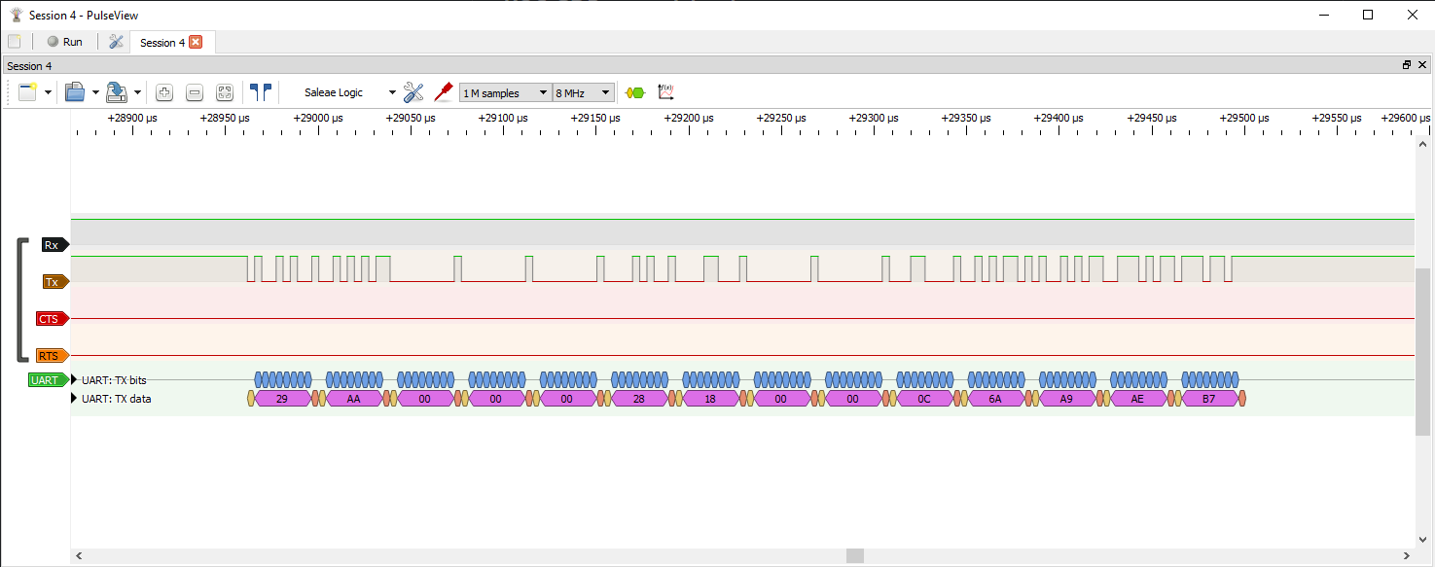Close the Session 4 dock panel
This screenshot has height=567, width=1435.
(1422, 65)
